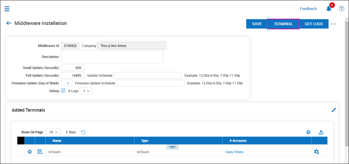Image resolution: width=349 pixels, height=164 pixels.
Task: Go back with the left arrow
Action: 9,23
